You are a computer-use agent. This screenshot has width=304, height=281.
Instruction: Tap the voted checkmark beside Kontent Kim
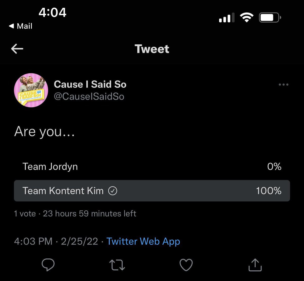pyautogui.click(x=113, y=191)
